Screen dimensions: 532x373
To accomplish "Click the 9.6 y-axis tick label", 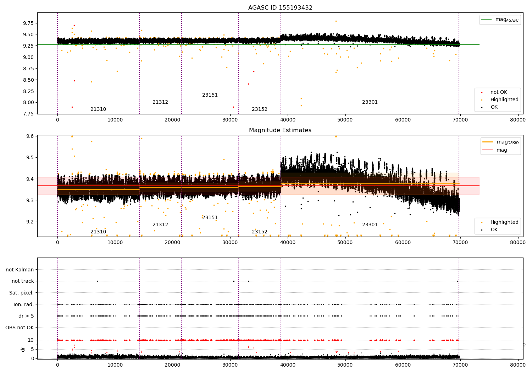I will tap(30, 136).
